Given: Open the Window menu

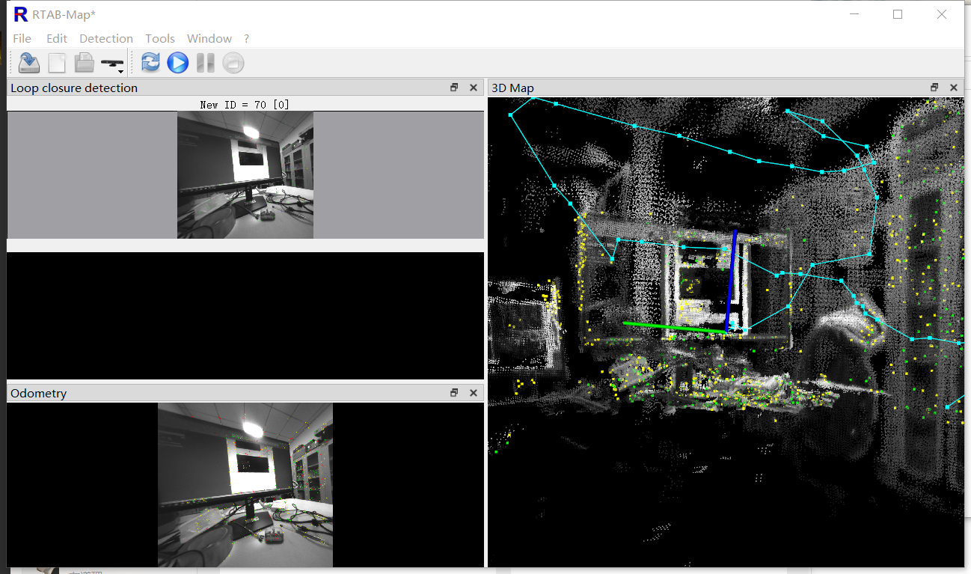Looking at the screenshot, I should (209, 38).
